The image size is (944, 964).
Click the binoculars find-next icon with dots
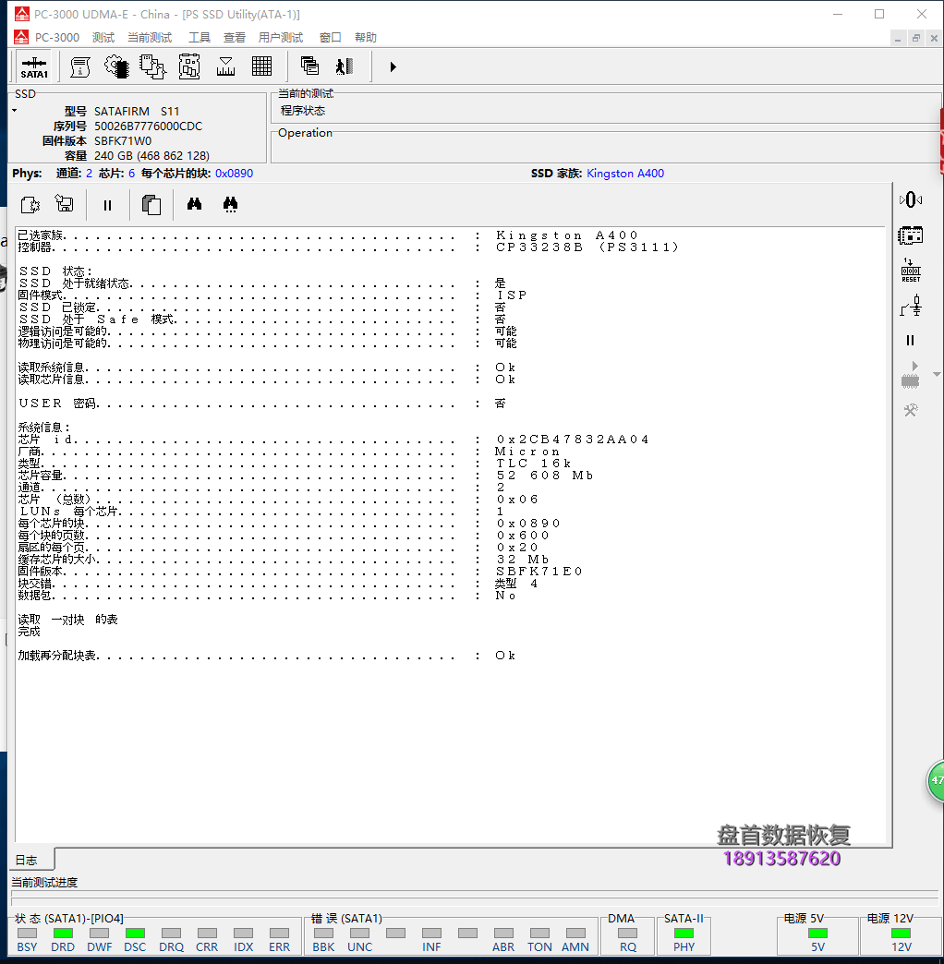(x=231, y=205)
